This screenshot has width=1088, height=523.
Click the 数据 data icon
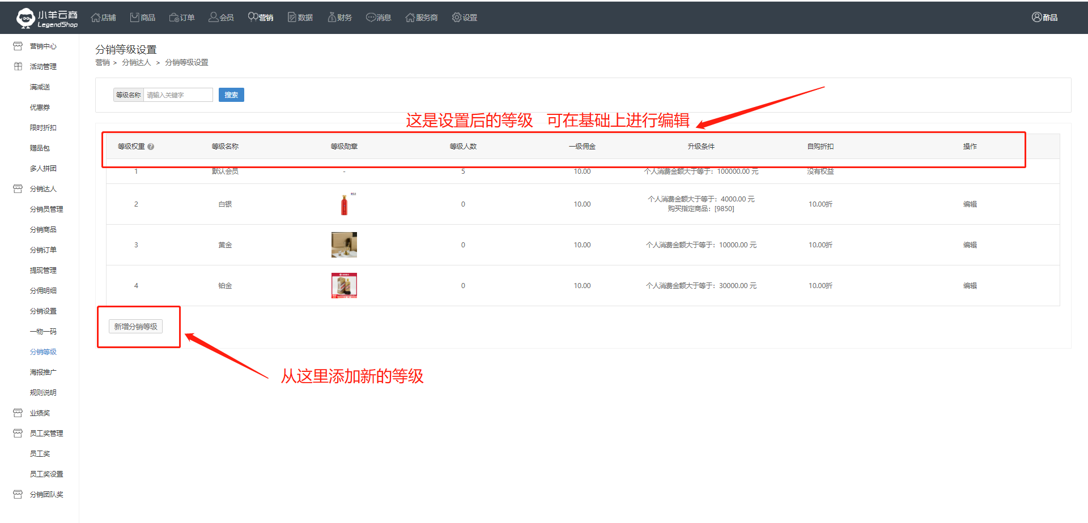292,18
